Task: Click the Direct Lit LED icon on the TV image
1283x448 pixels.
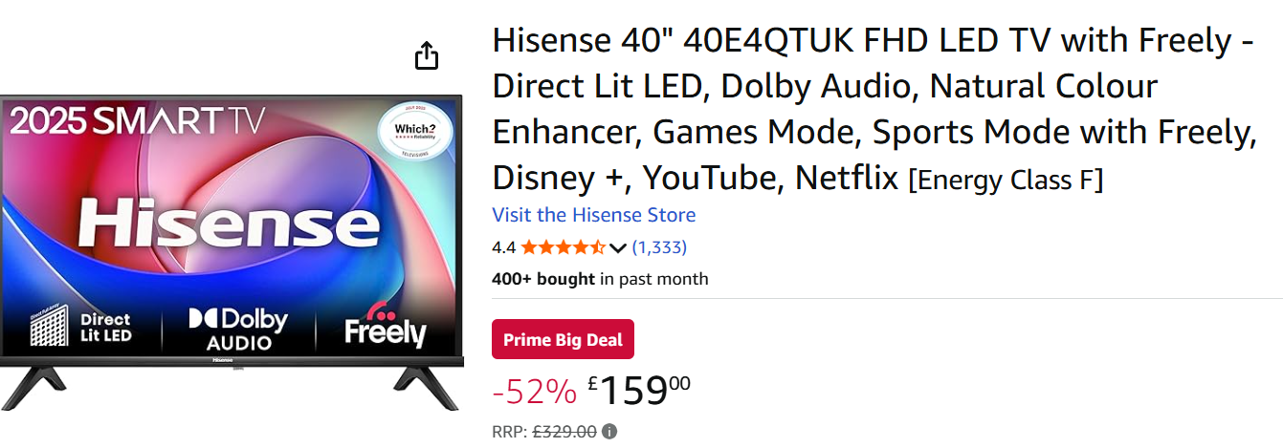Action: point(80,328)
